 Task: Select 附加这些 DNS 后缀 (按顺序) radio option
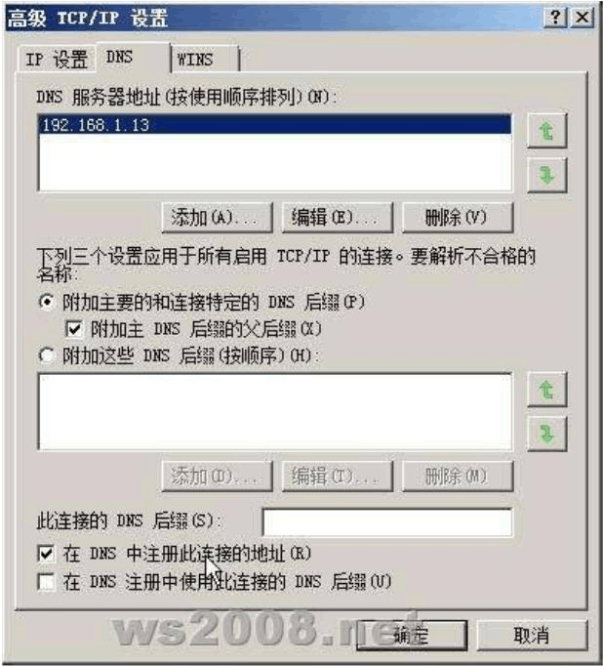click(47, 355)
